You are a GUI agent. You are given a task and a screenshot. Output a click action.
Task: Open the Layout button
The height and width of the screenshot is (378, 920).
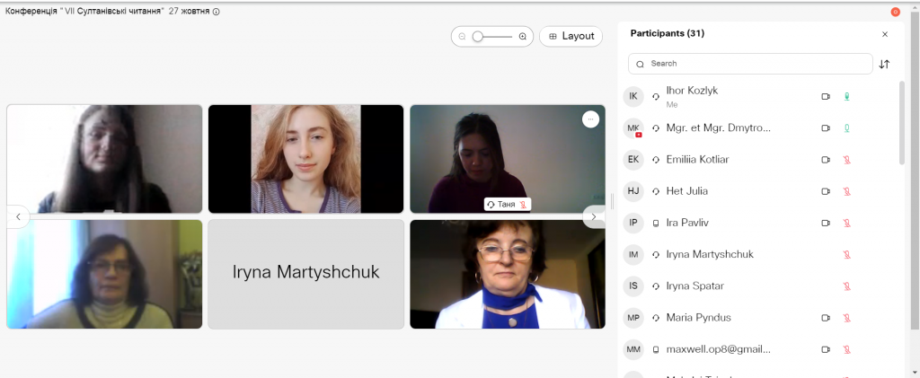tap(571, 36)
